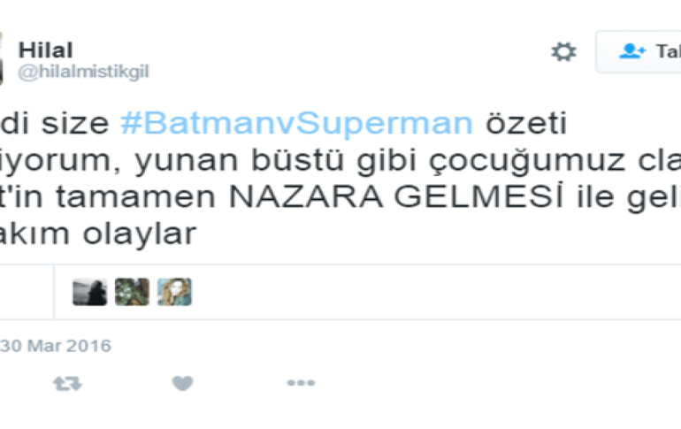Open the three-dots more options menu
681x429 pixels.
301,382
